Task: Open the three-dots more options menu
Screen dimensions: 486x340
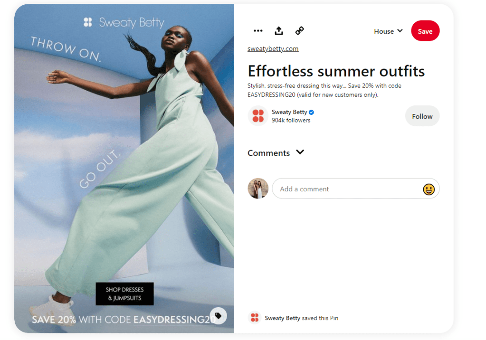Action: point(258,31)
